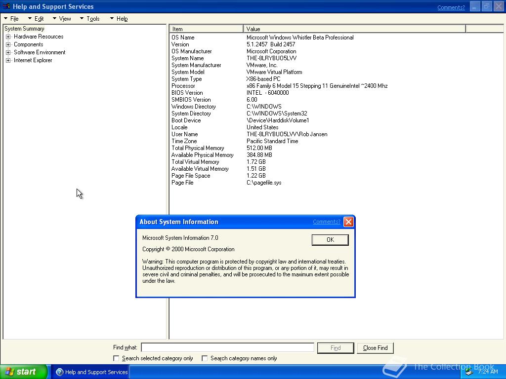Expand Hardware Resources node
506x379 pixels.
click(x=8, y=37)
